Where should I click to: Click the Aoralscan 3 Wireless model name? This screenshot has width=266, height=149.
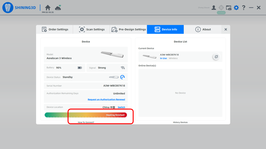pyautogui.click(x=59, y=58)
